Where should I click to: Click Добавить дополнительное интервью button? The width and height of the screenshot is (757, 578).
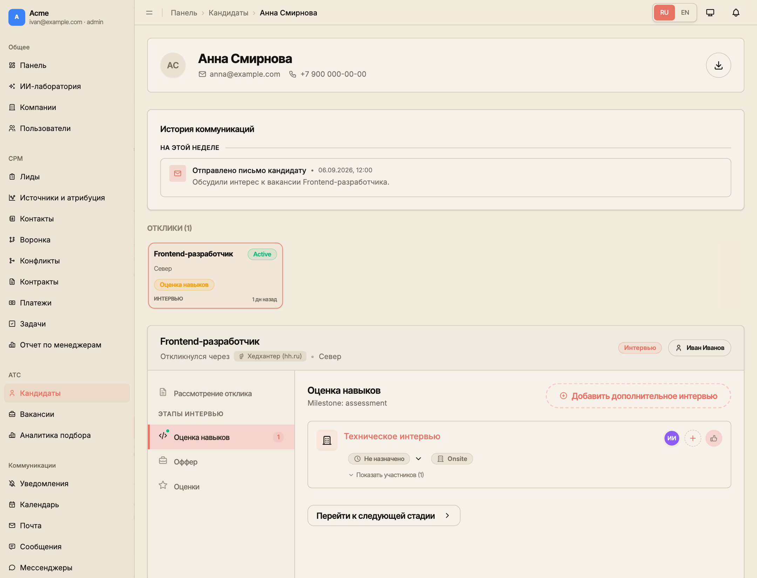point(638,396)
